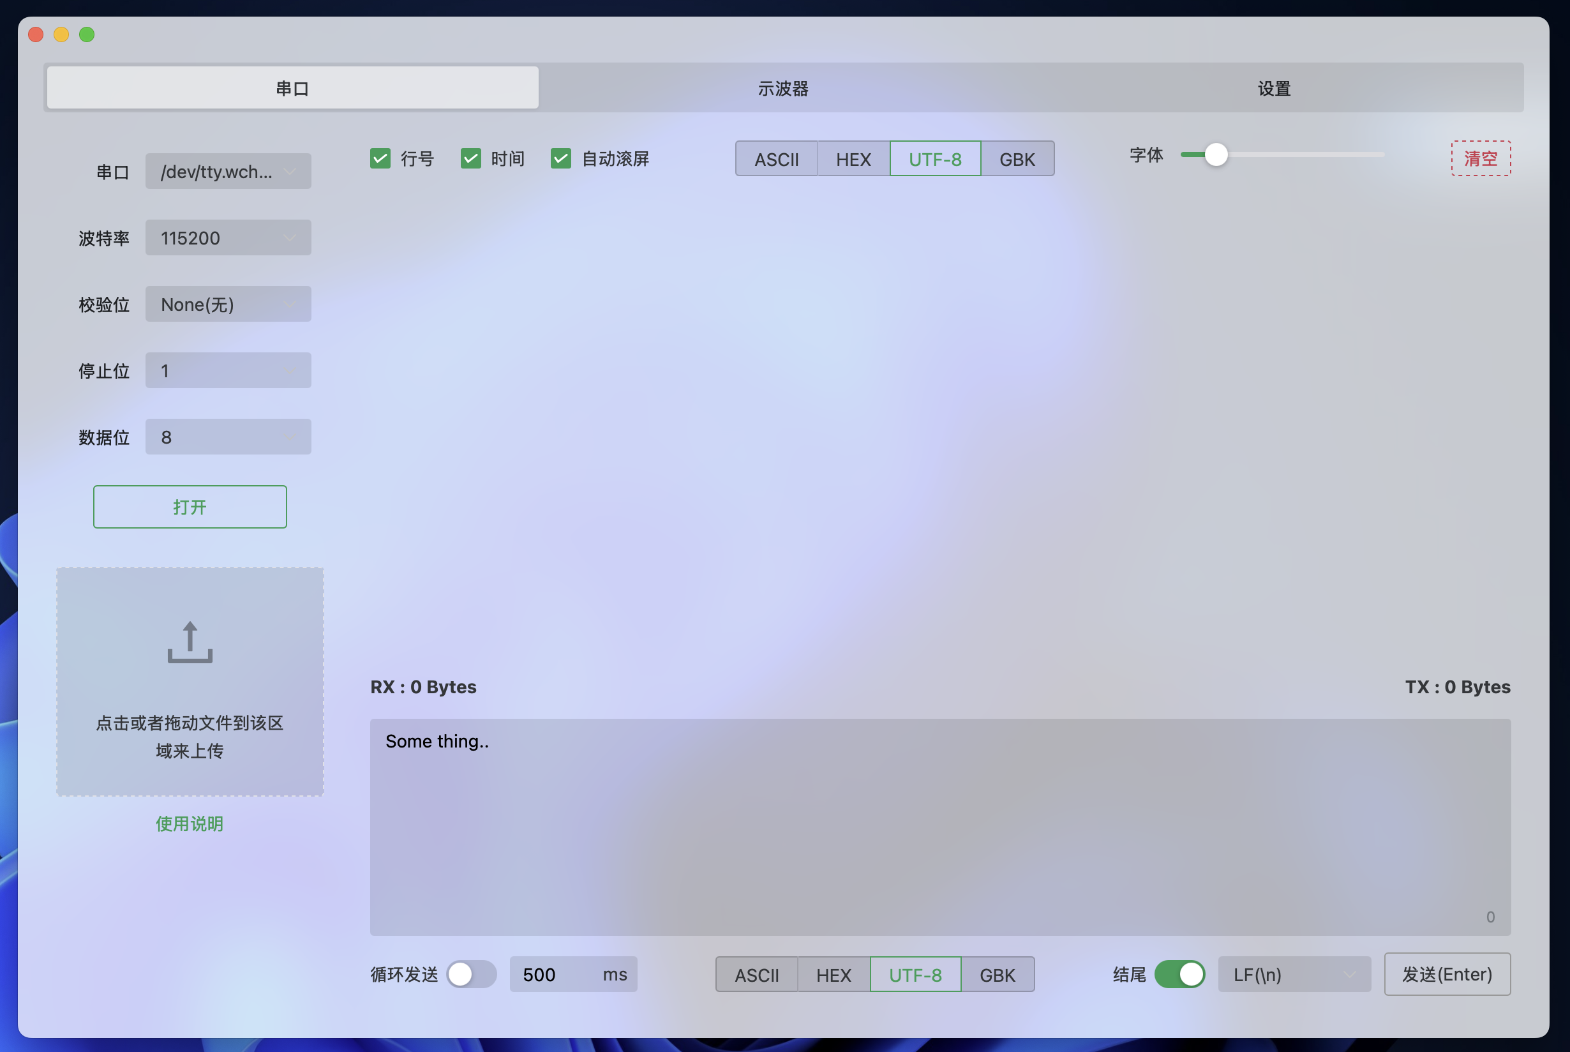Open the LF(\n) line ending dropdown
The width and height of the screenshot is (1570, 1052).
[x=1294, y=974]
